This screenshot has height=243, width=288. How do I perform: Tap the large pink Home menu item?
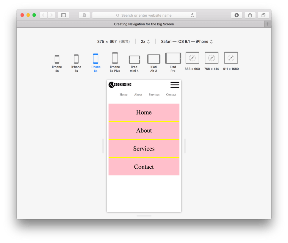tap(144, 112)
